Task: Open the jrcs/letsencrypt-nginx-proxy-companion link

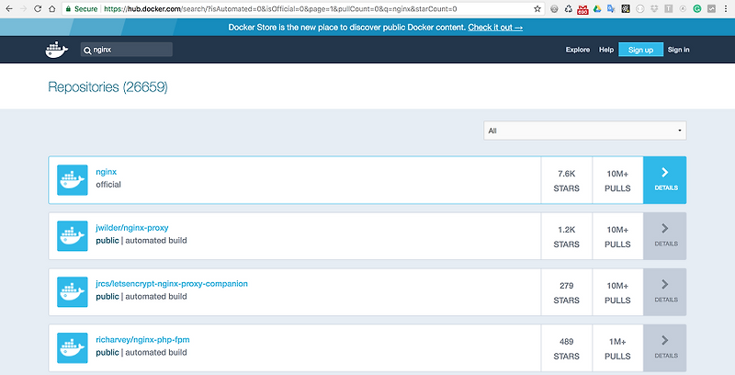Action: coord(172,284)
